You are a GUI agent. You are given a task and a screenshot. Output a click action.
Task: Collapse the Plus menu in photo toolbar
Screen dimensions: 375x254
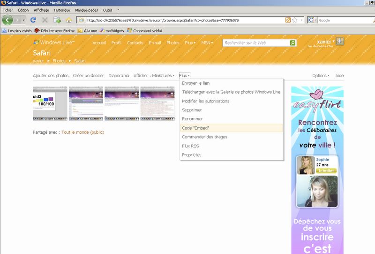pos(184,75)
